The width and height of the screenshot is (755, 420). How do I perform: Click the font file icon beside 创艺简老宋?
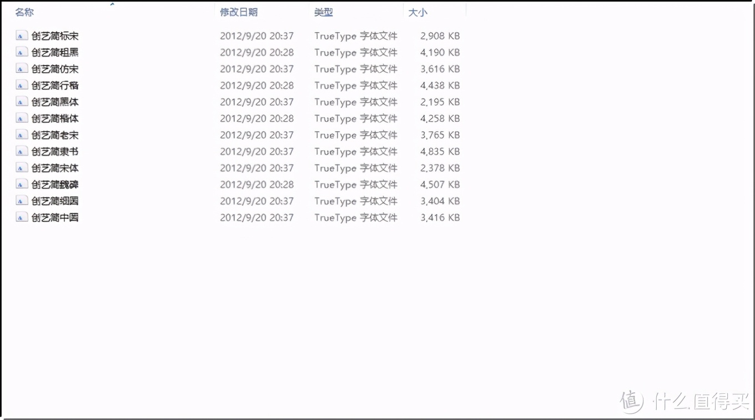(21, 134)
